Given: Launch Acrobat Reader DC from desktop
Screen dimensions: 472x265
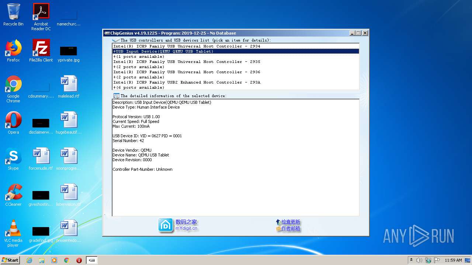Looking at the screenshot, I should 41,17.
